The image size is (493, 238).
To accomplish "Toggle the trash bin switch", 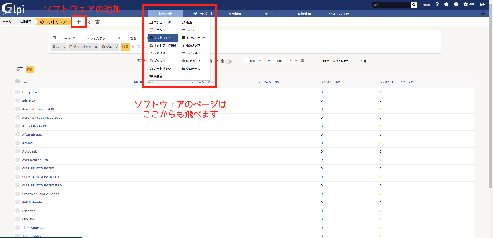I will [229, 61].
